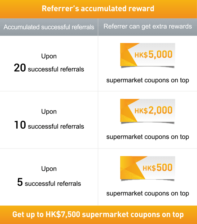Click the large number 10
Viewport: 197px width, 224px height.
coord(20,125)
